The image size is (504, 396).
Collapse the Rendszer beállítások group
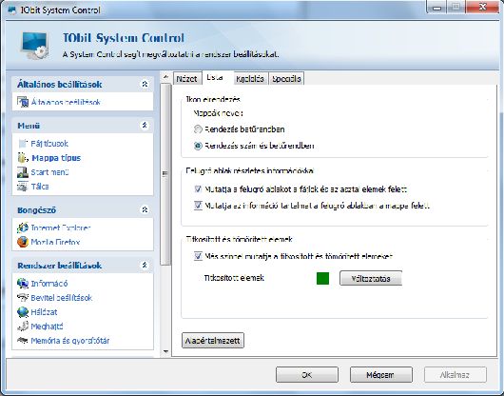pyautogui.click(x=145, y=265)
